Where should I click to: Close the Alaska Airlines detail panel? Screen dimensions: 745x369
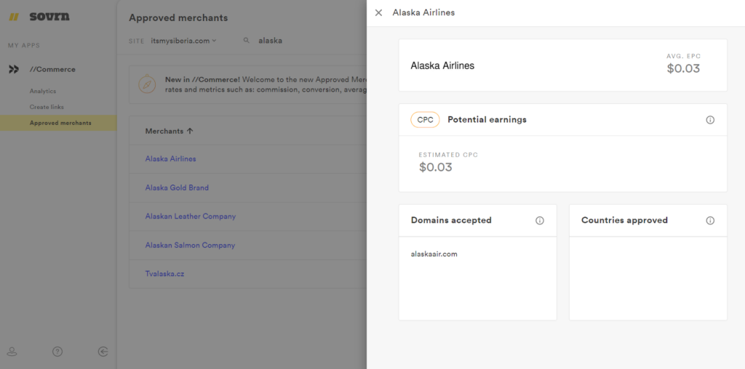378,12
